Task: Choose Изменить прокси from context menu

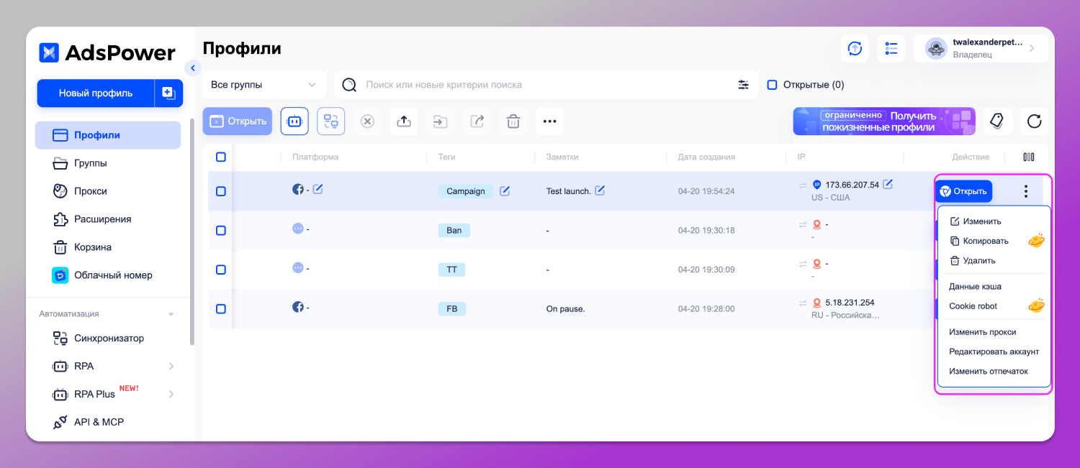Action: coord(982,332)
